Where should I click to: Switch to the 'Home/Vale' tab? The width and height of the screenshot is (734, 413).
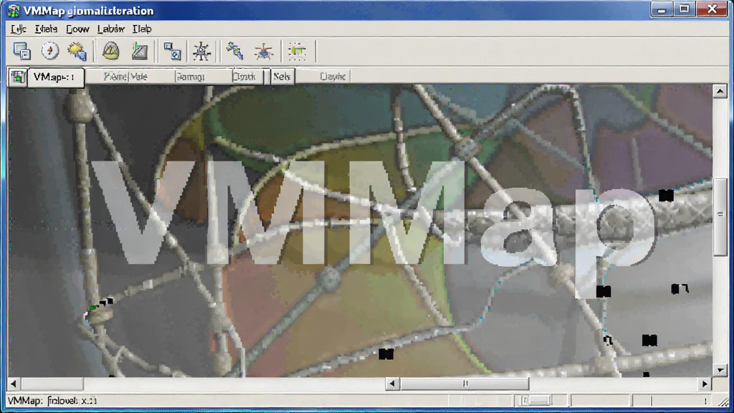click(x=125, y=76)
